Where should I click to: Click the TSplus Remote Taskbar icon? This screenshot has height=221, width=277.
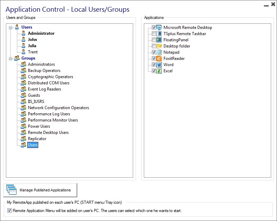159,34
